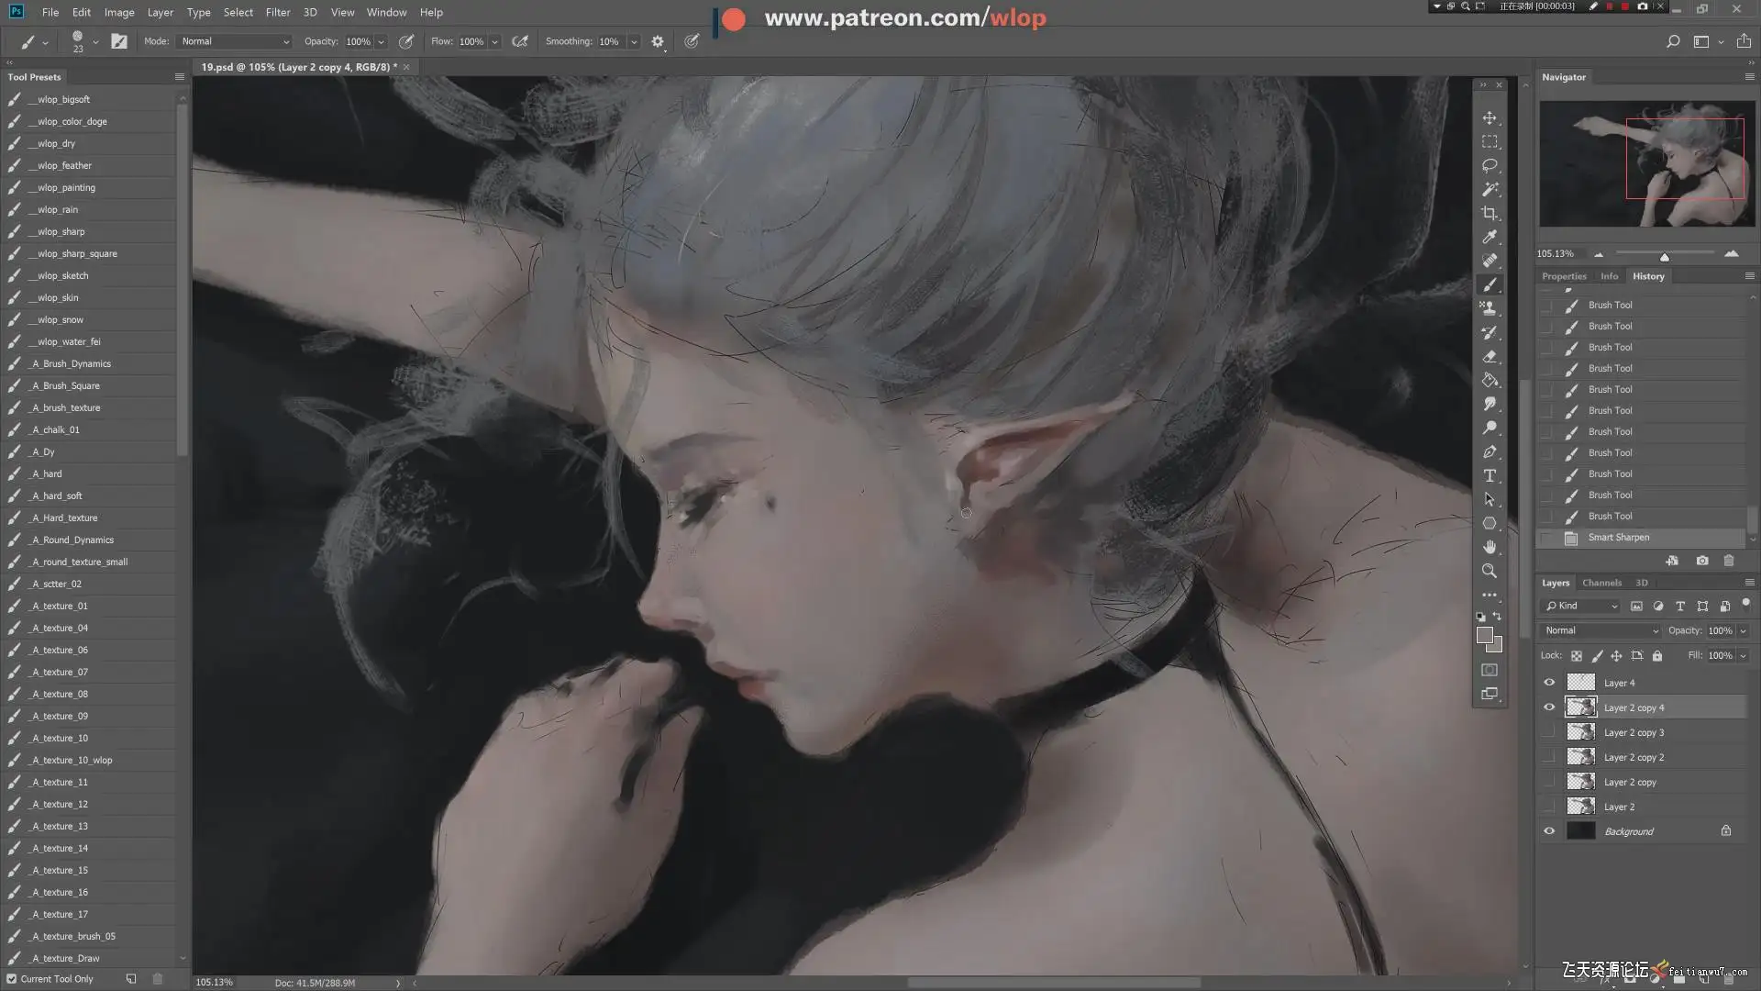Click the Background layer thumbnail

click(x=1580, y=831)
